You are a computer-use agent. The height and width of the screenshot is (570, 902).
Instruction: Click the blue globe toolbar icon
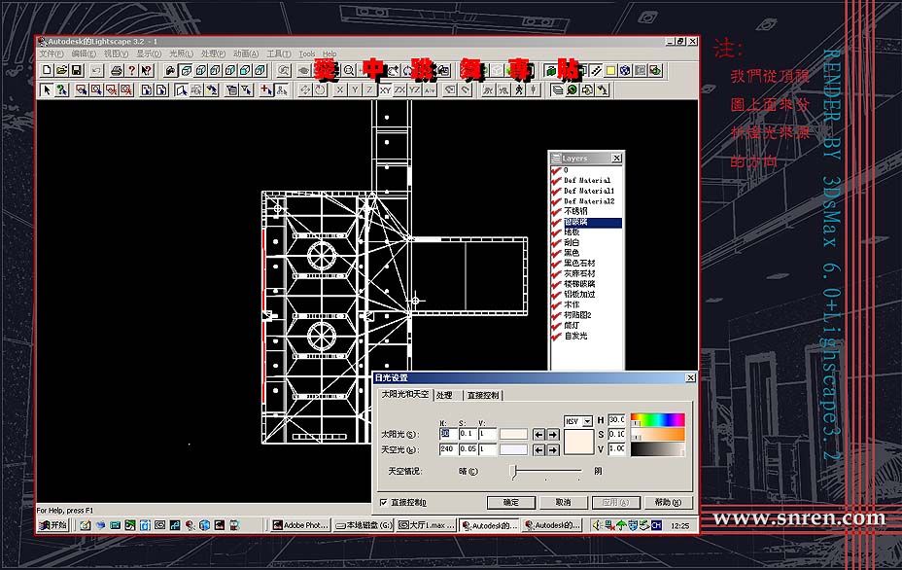(625, 70)
